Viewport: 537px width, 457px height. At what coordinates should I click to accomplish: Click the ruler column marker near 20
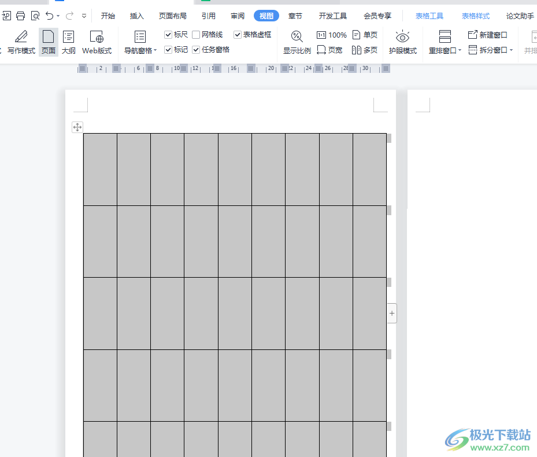(284, 69)
